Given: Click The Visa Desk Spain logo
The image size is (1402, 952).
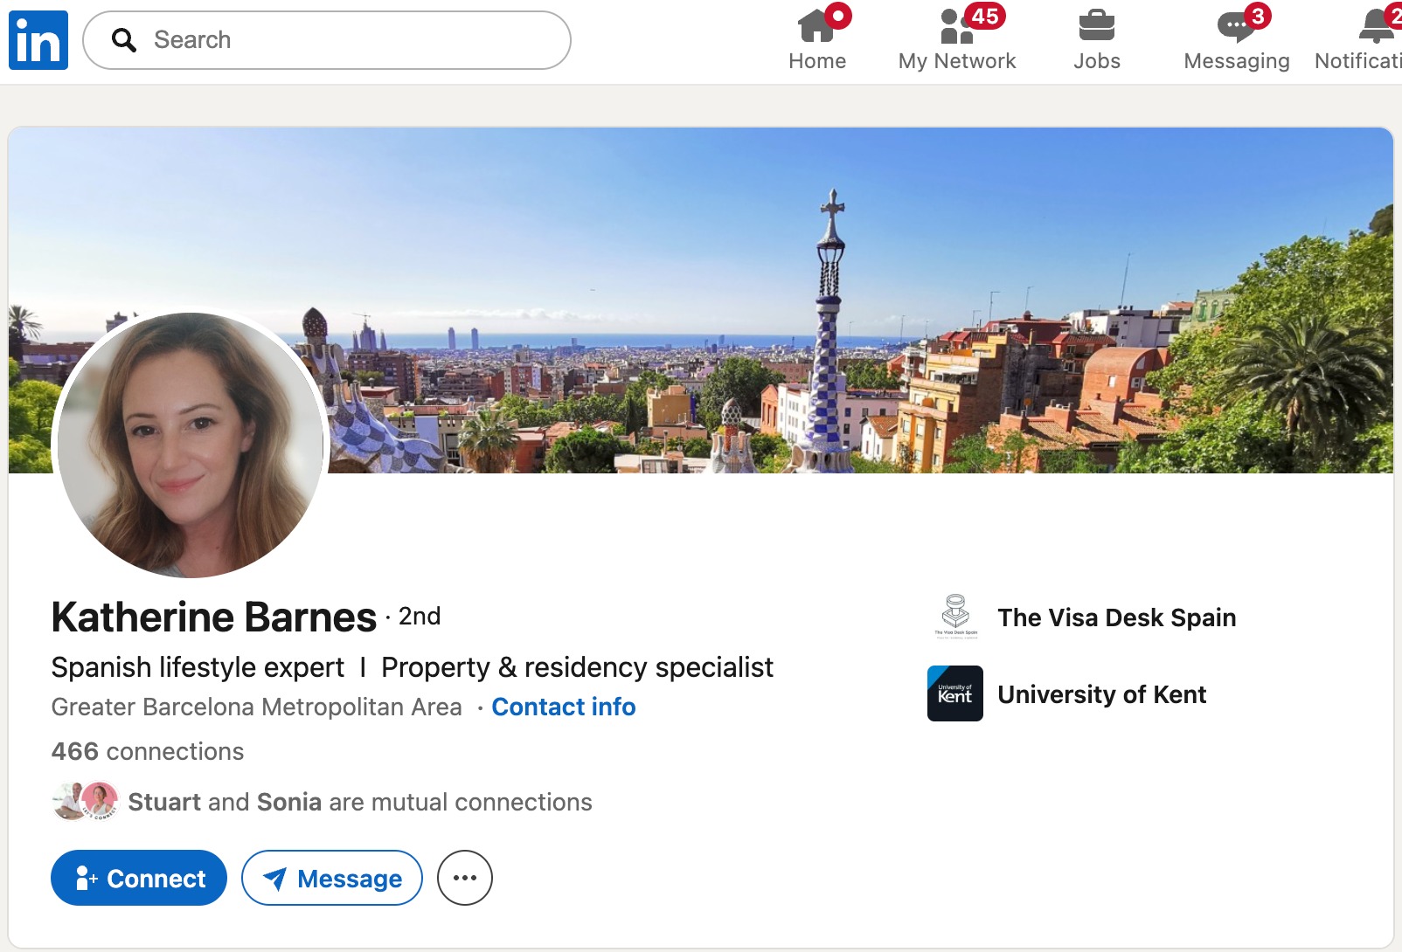Looking at the screenshot, I should [x=955, y=617].
